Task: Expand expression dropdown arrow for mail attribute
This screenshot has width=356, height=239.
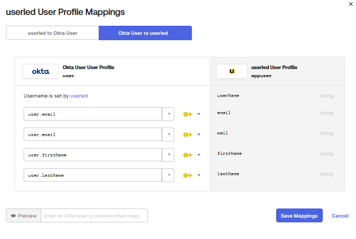Action: [168, 135]
